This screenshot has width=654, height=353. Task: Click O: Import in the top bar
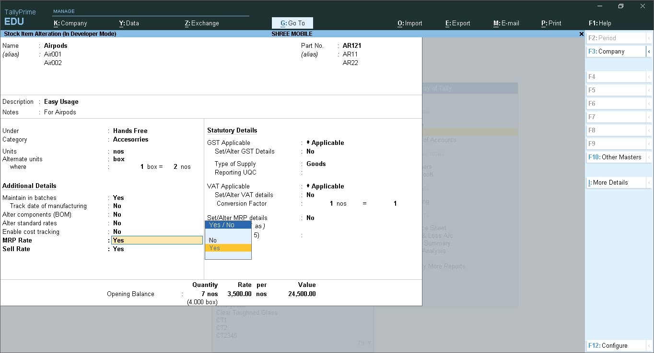click(x=409, y=22)
